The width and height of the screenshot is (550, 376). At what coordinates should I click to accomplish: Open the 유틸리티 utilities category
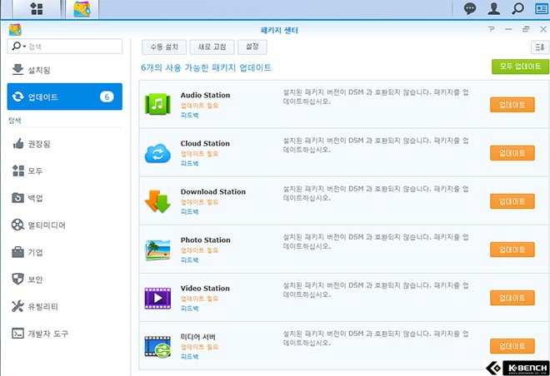coord(64,306)
